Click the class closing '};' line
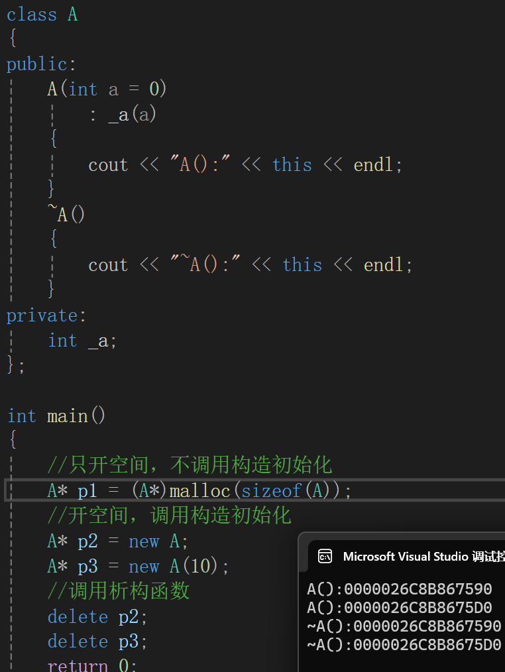 tap(16, 365)
